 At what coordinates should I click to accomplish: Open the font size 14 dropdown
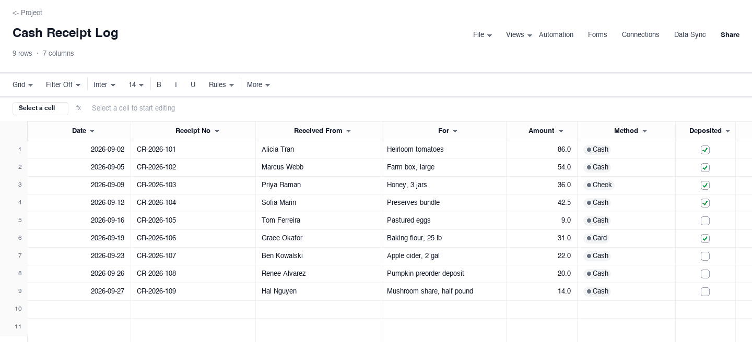pyautogui.click(x=136, y=84)
